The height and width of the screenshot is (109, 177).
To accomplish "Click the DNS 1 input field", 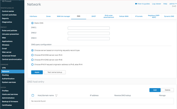I will pos(89,28).
